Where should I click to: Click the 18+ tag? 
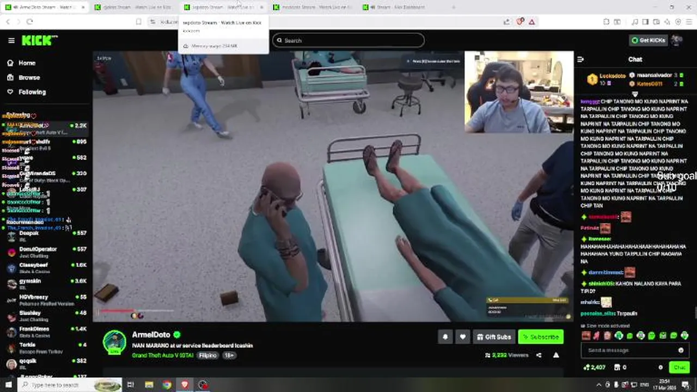[x=229, y=355]
